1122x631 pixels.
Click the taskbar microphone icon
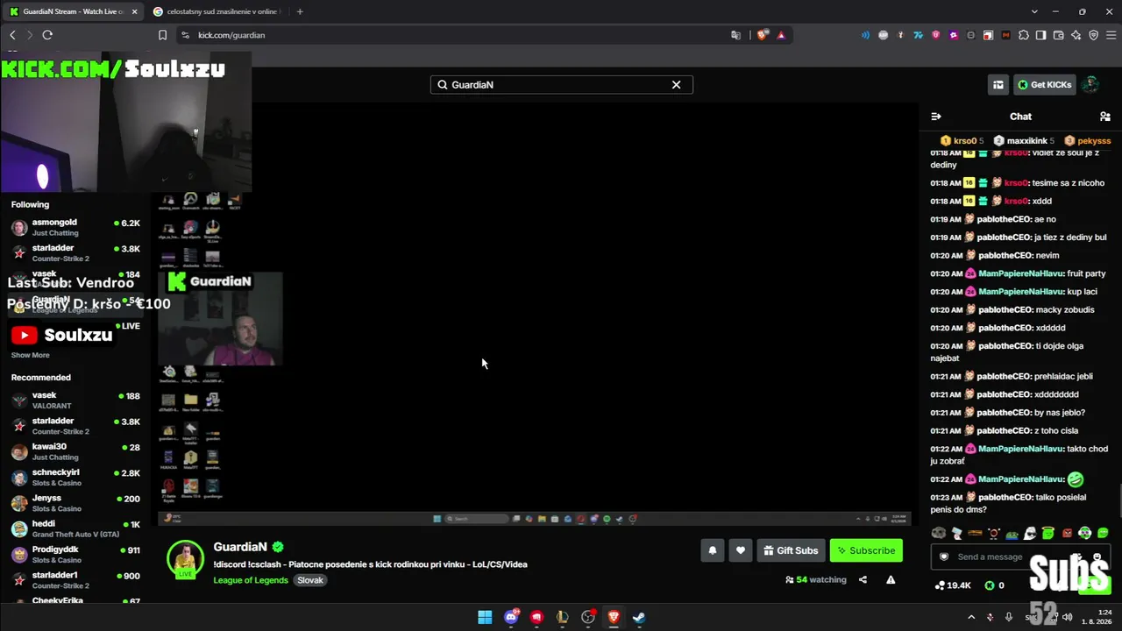coord(1009,617)
